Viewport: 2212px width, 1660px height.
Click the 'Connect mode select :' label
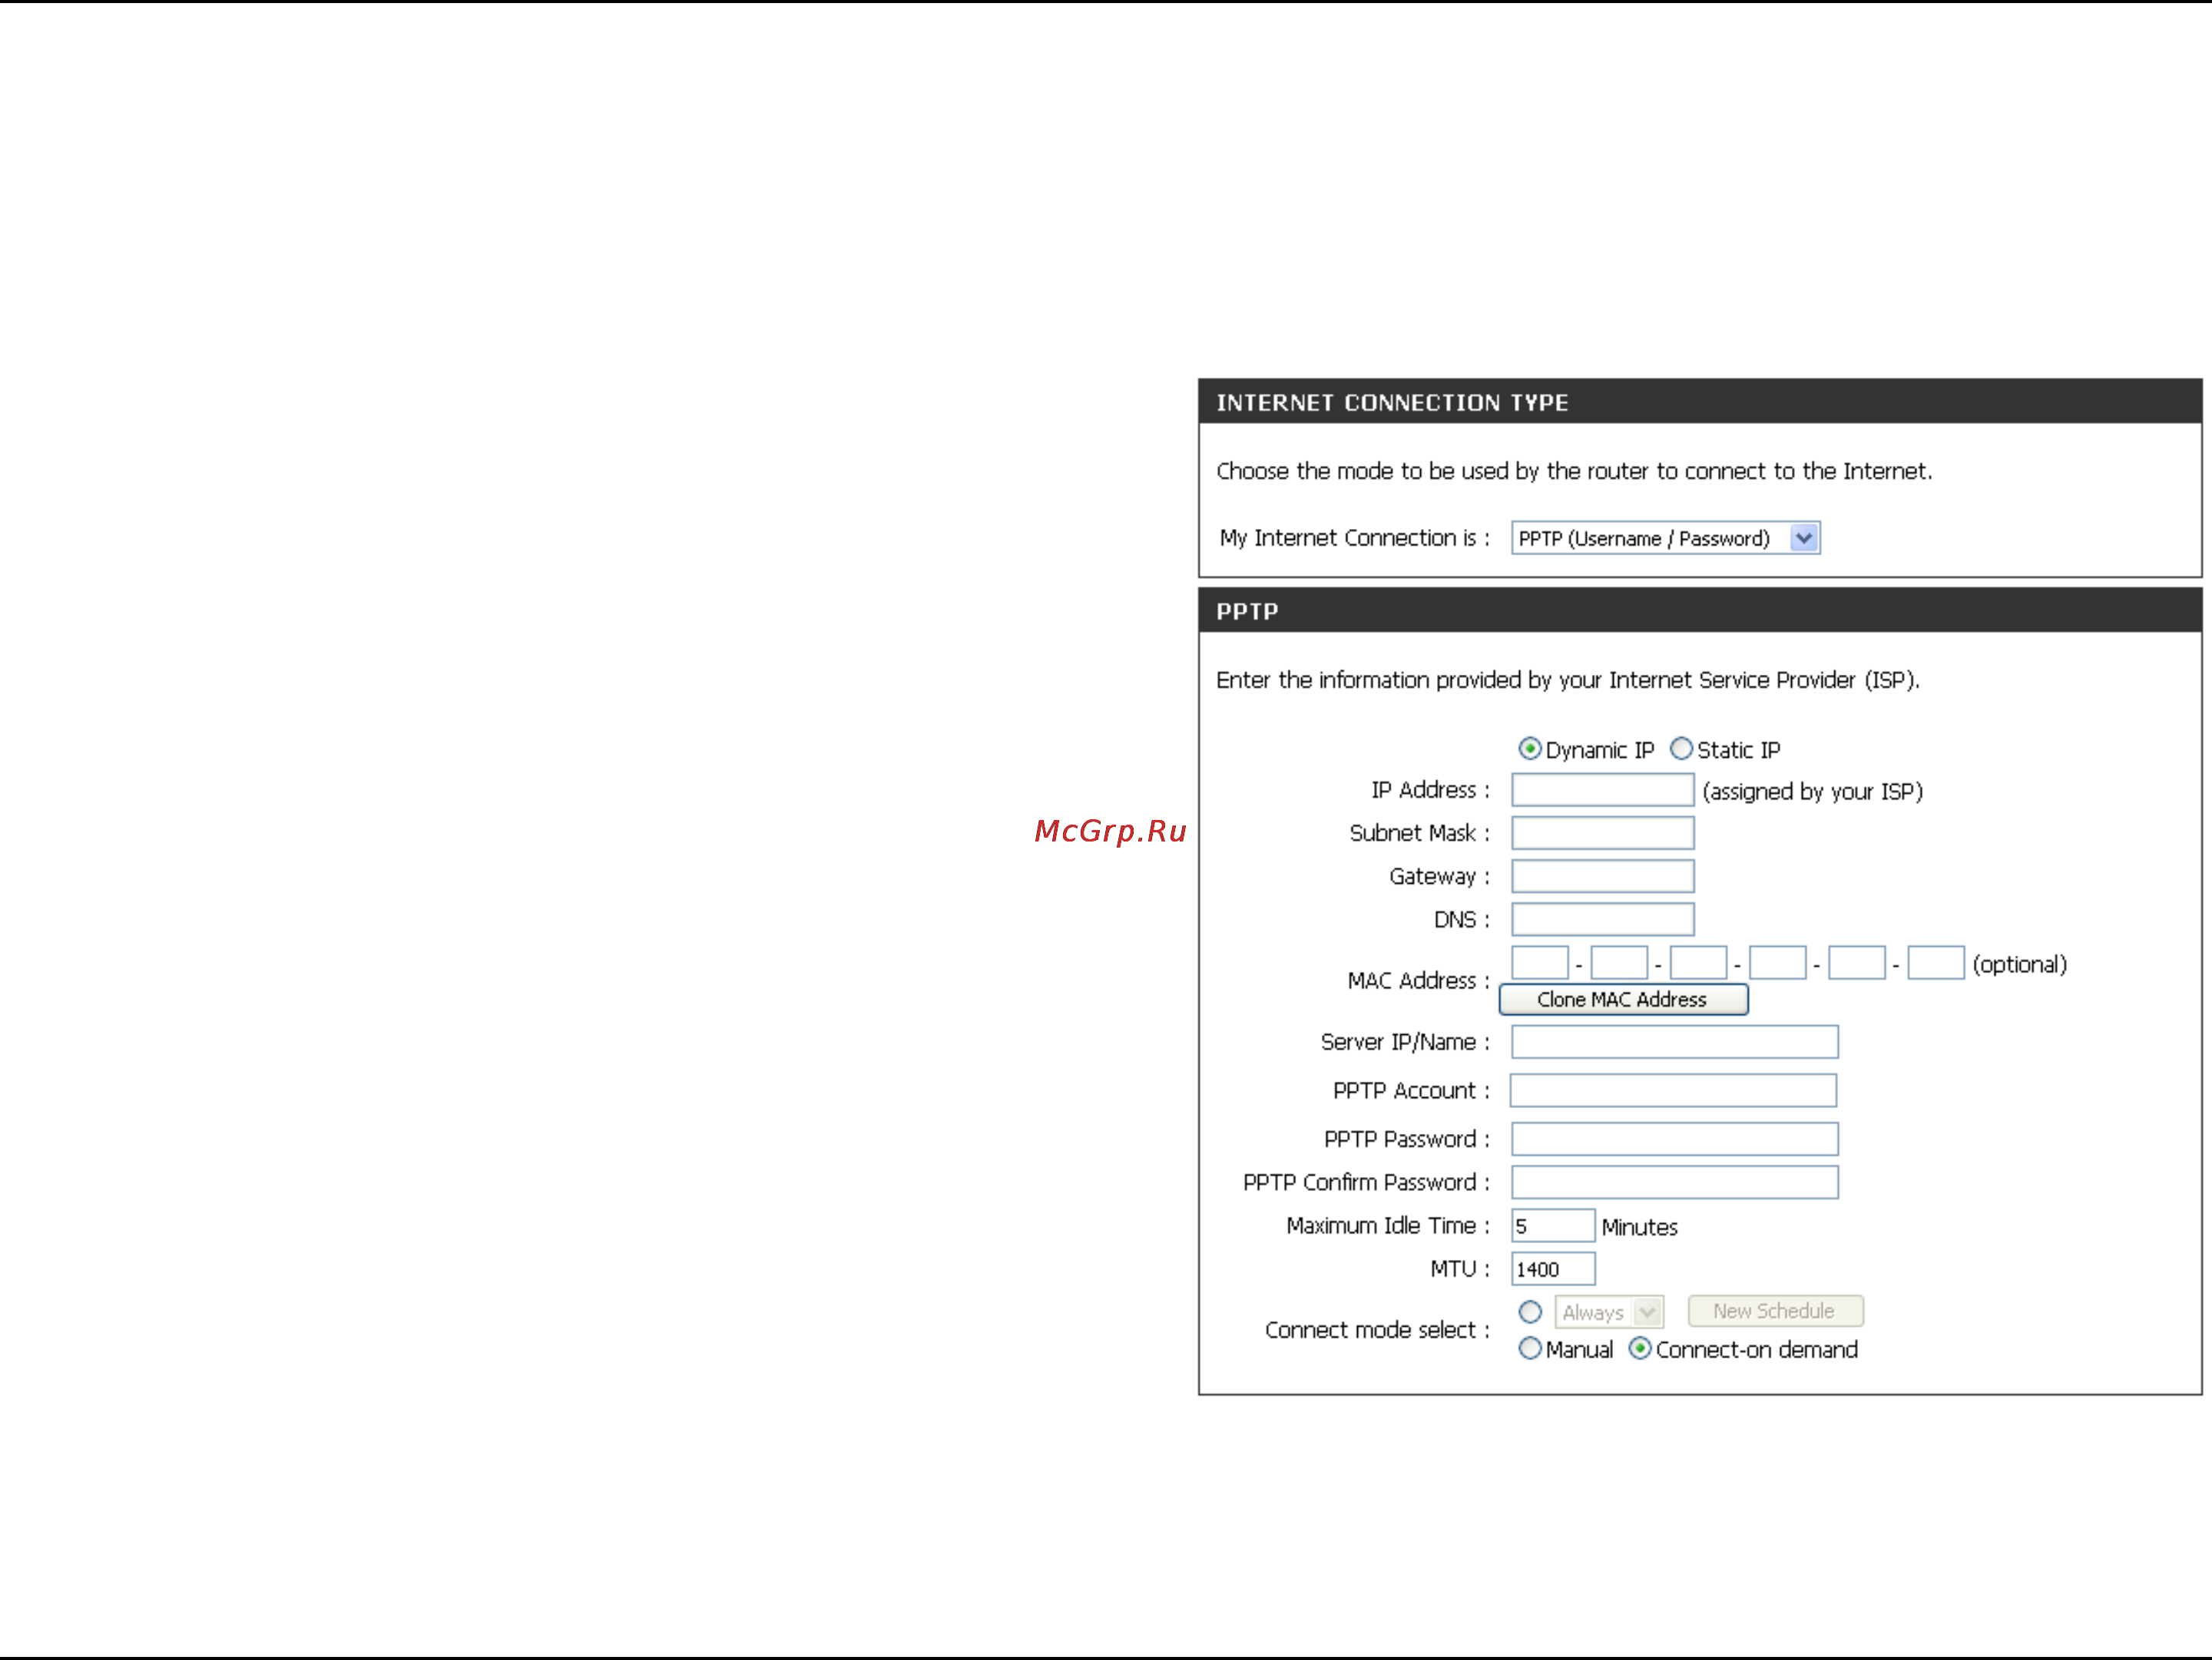[x=1377, y=1330]
